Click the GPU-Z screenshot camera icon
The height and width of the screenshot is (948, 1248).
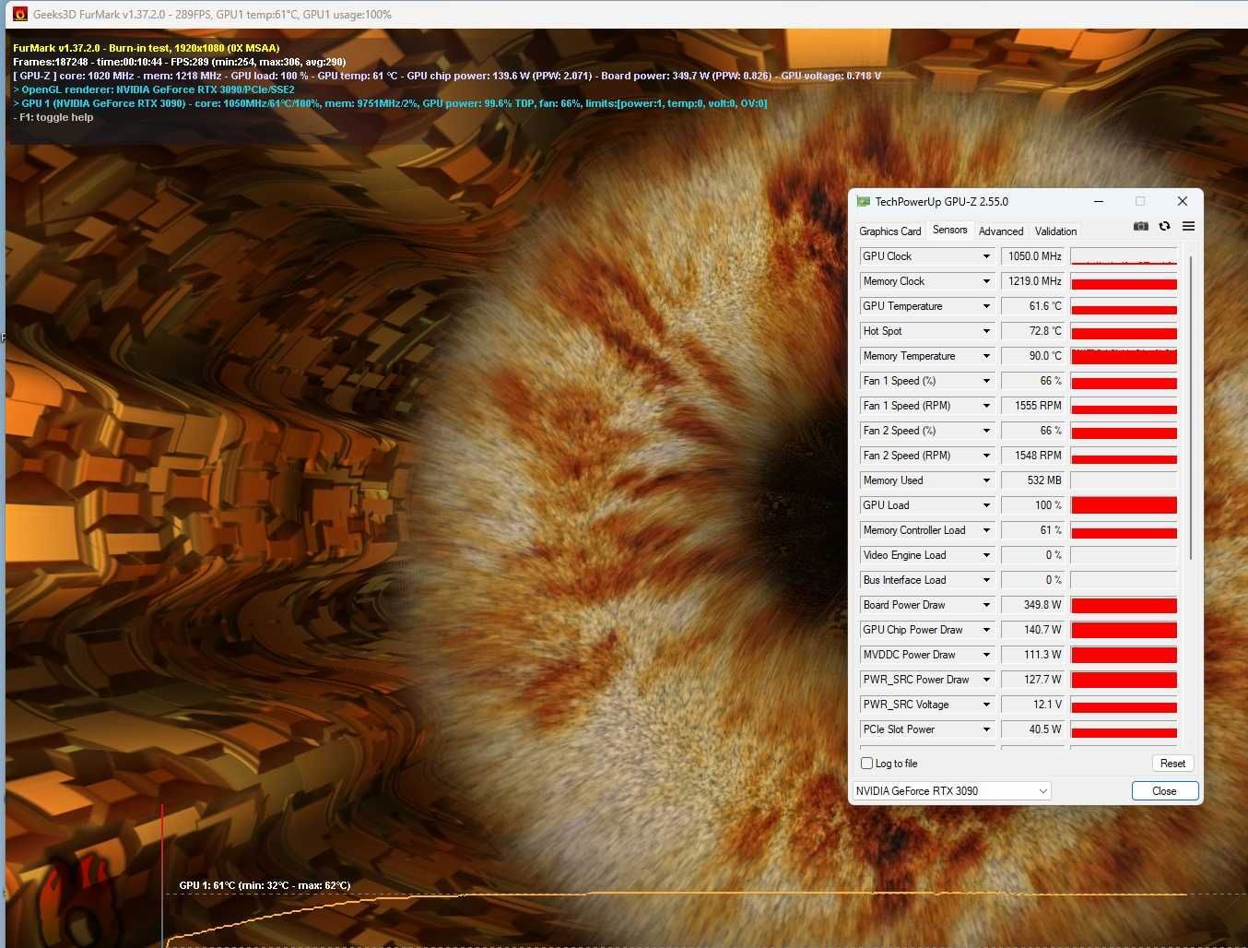1140,226
